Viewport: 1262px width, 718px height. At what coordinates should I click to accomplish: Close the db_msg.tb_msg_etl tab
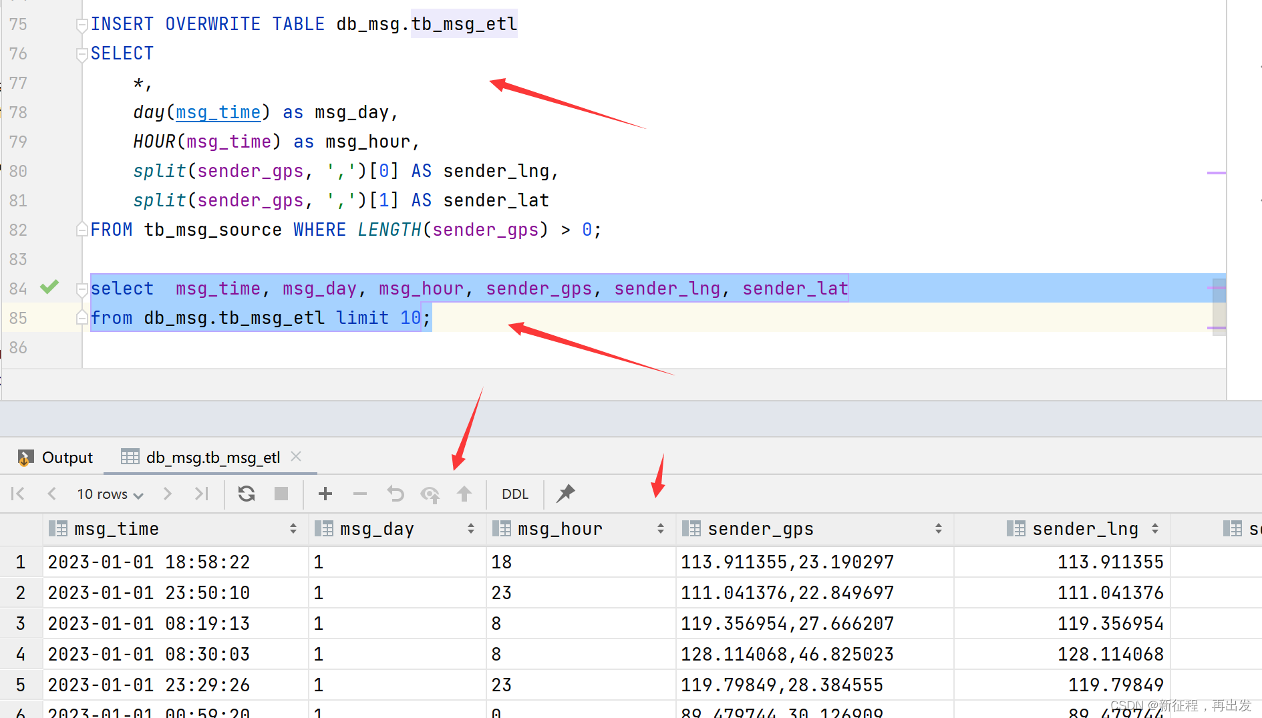coord(296,456)
